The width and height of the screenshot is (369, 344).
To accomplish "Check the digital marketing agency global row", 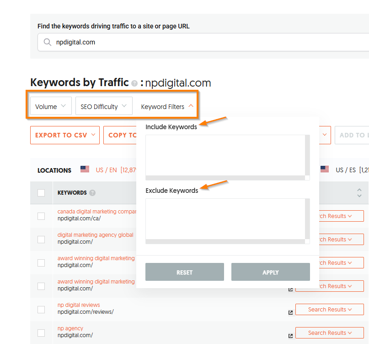I will coord(41,239).
